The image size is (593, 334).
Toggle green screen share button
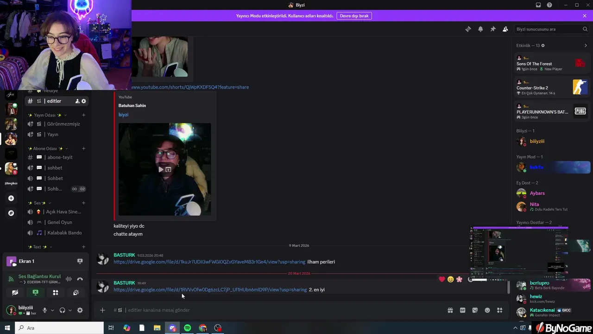(35, 292)
